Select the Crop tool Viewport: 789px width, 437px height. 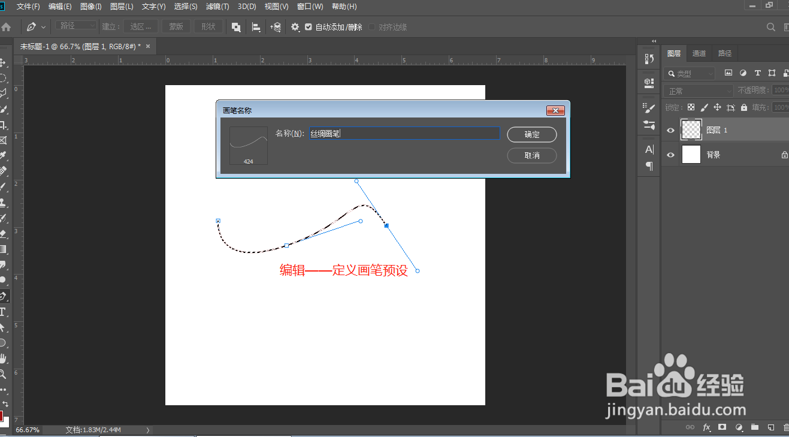point(3,125)
